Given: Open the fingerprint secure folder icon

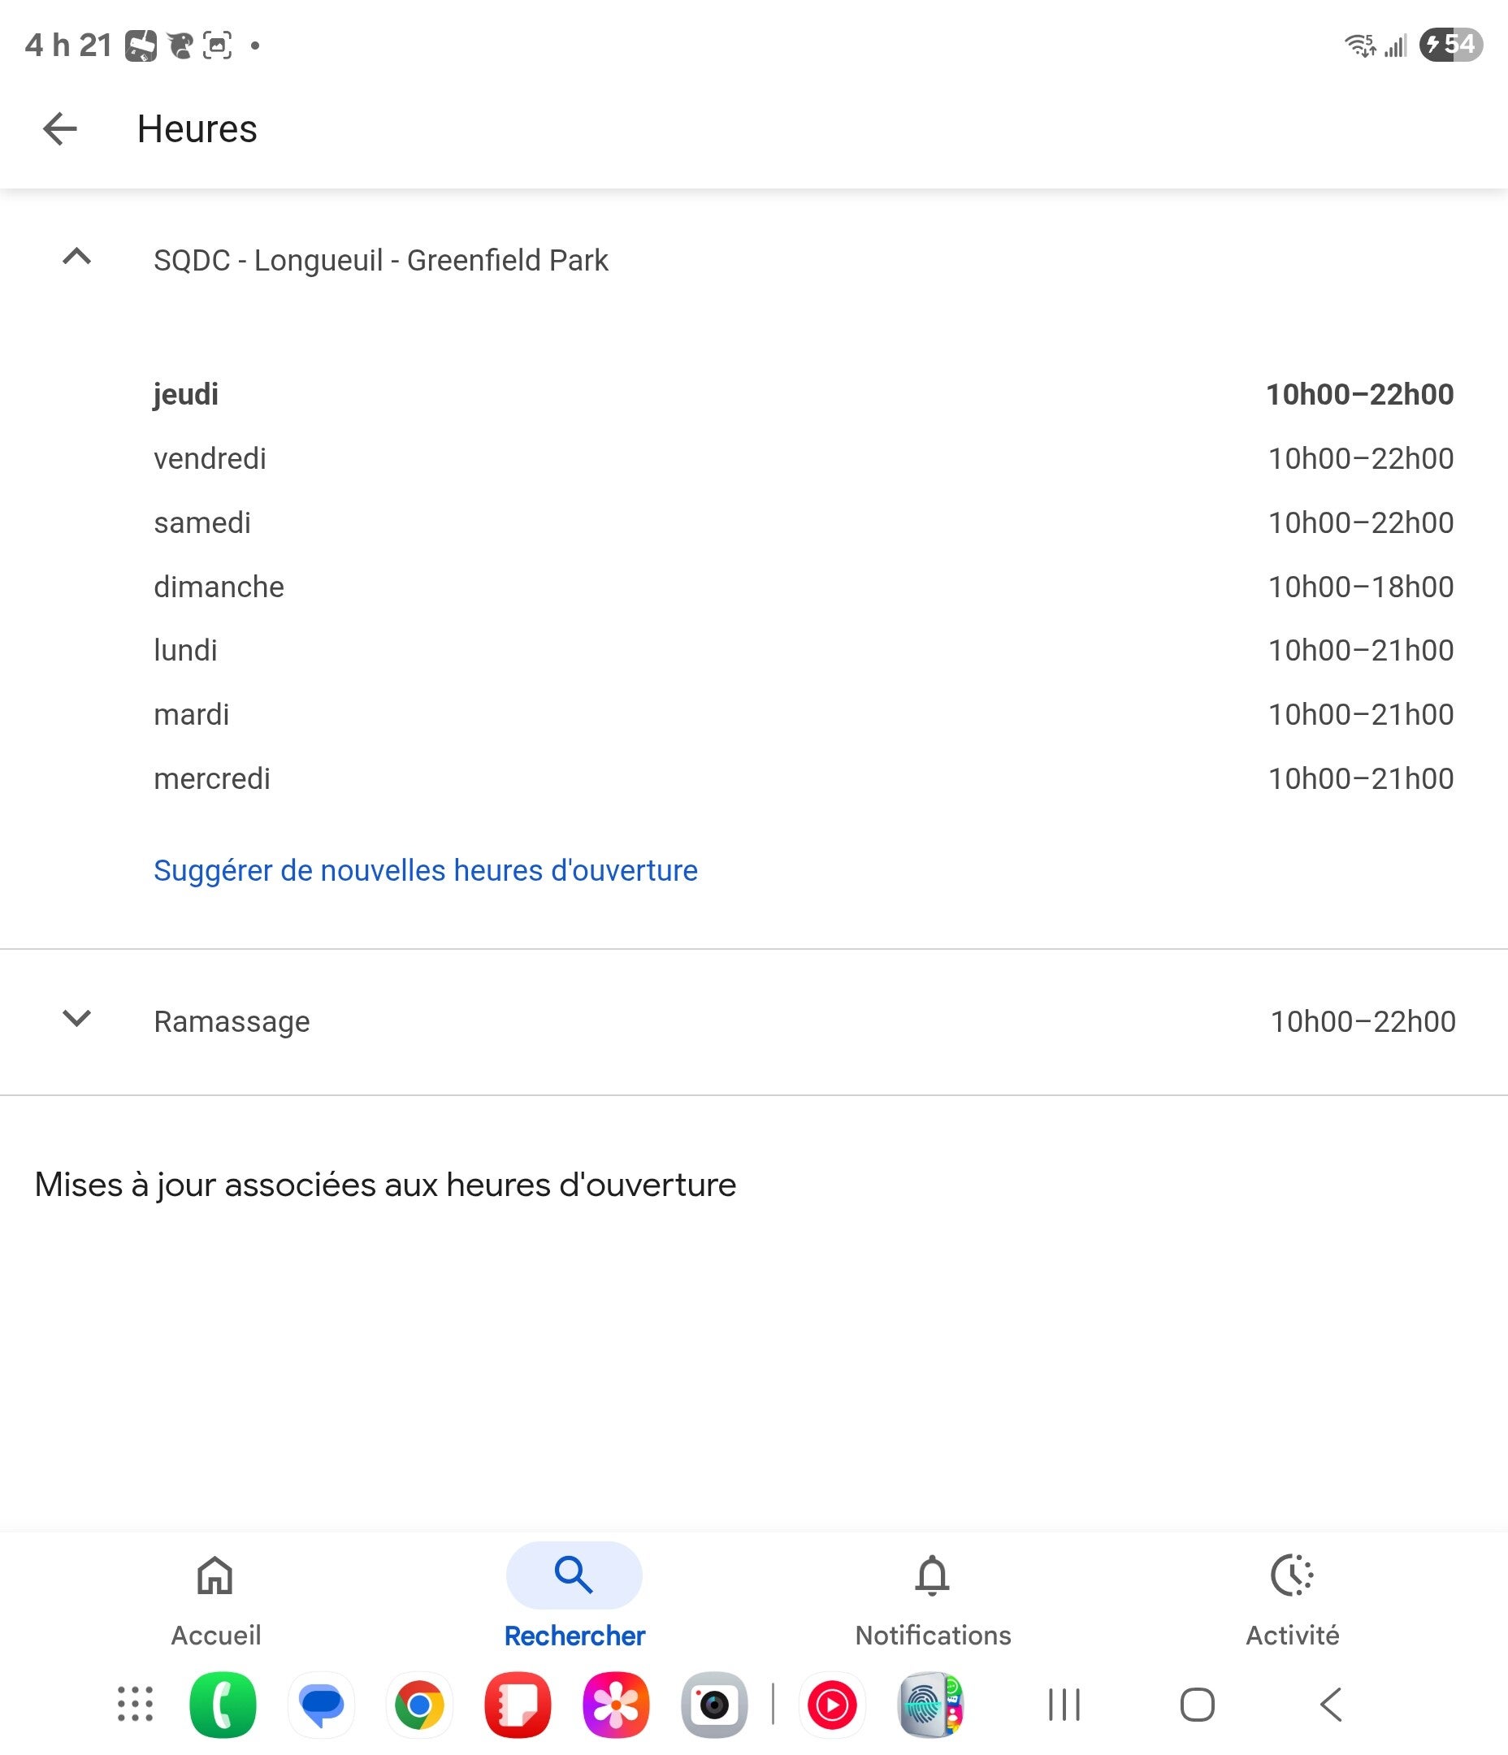Looking at the screenshot, I should (930, 1704).
